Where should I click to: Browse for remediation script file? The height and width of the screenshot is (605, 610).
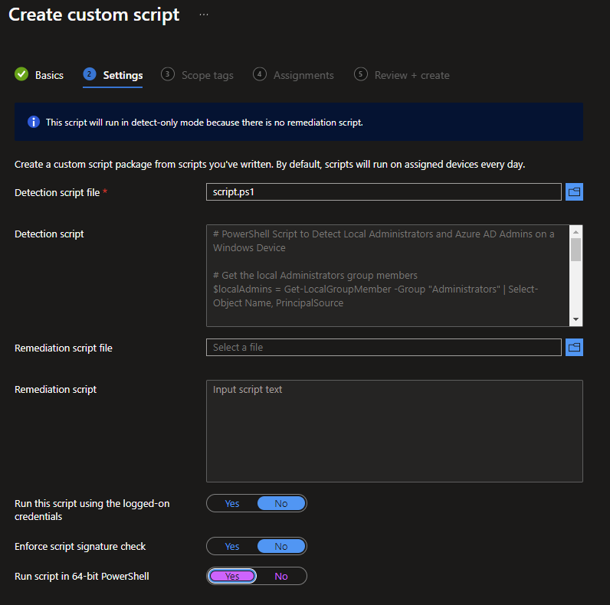pyautogui.click(x=574, y=347)
